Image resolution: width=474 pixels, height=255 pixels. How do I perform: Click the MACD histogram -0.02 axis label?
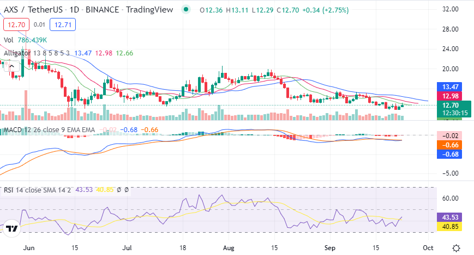pos(449,135)
